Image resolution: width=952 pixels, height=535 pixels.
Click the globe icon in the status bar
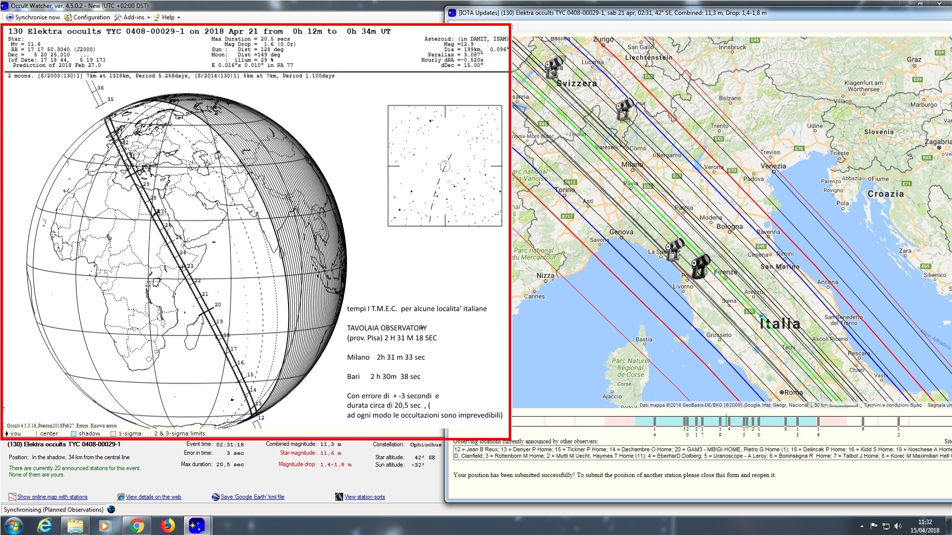tap(111, 509)
